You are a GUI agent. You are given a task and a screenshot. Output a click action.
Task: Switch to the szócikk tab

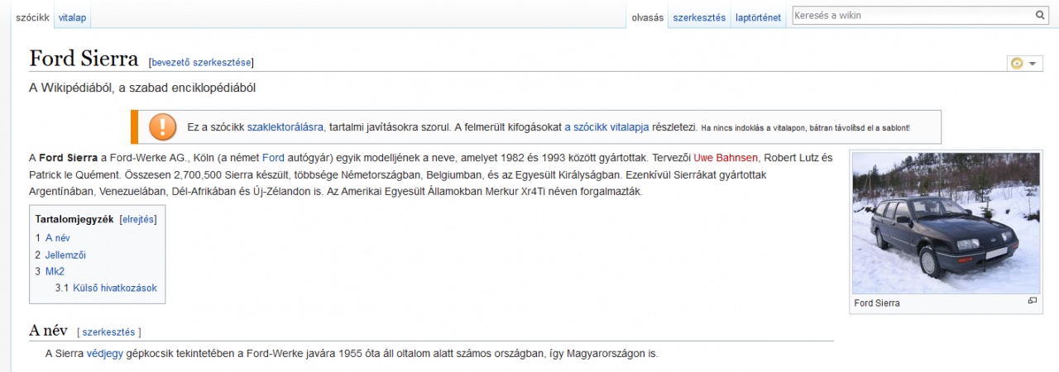pyautogui.click(x=32, y=17)
